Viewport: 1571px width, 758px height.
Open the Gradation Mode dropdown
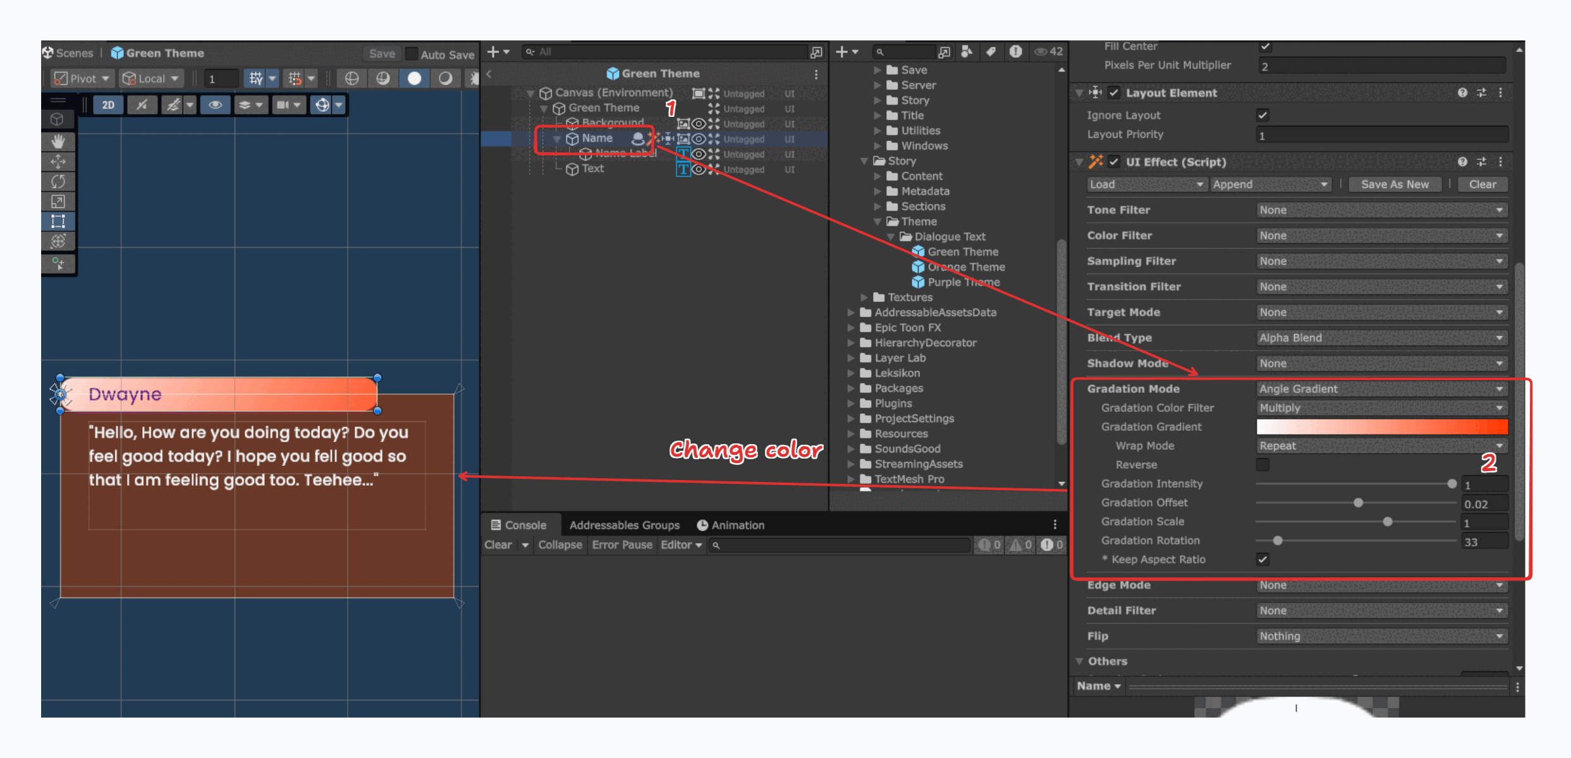(1381, 389)
